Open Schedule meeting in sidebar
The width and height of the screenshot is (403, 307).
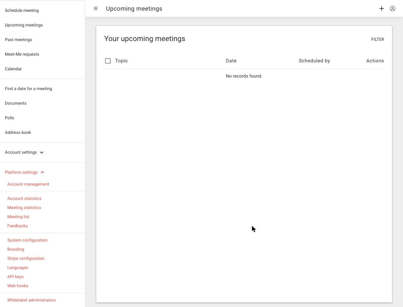[22, 10]
